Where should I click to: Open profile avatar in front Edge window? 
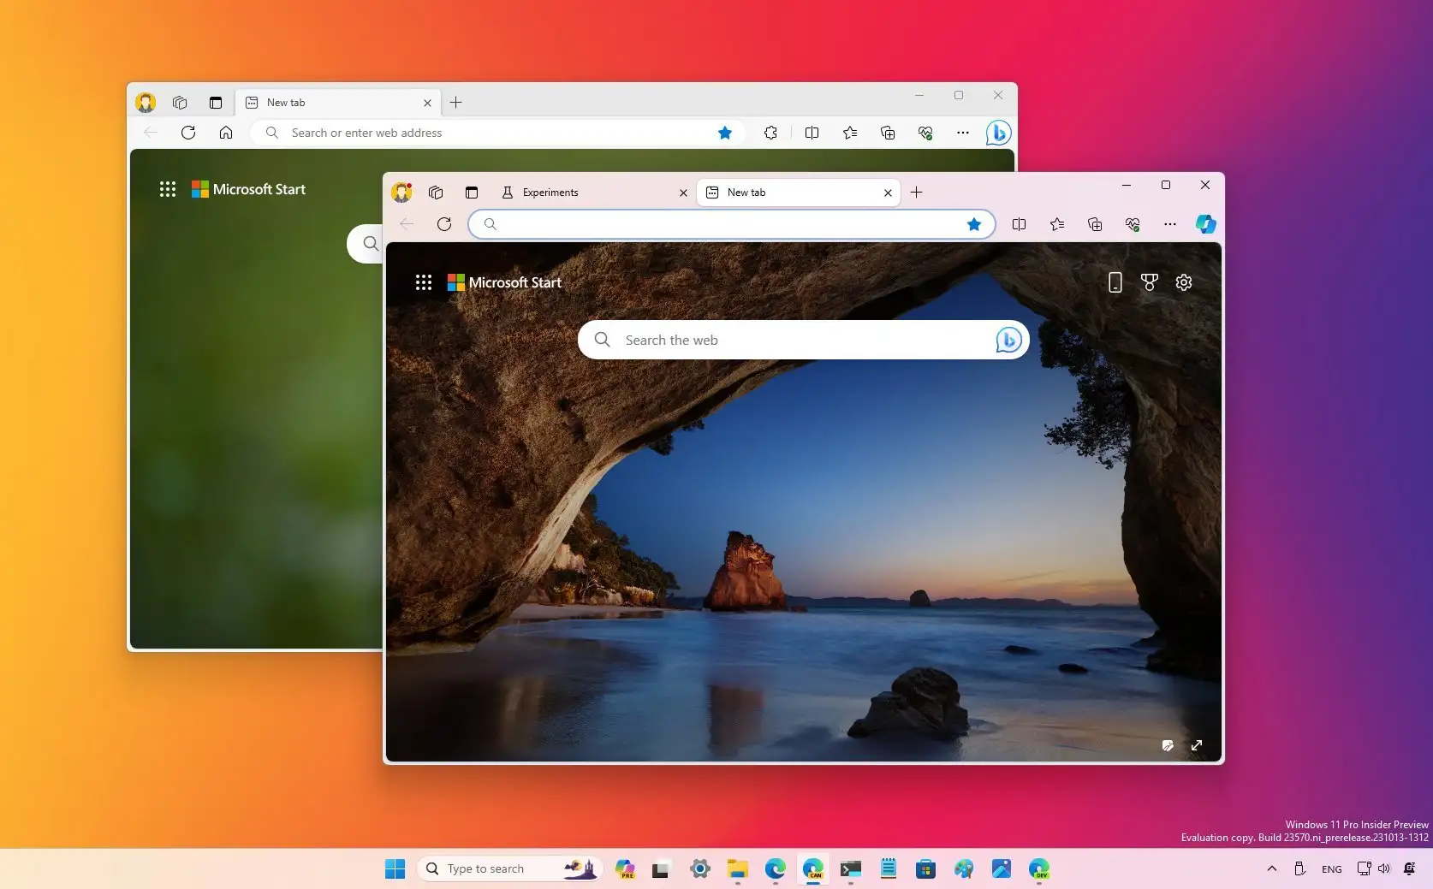pos(401,192)
